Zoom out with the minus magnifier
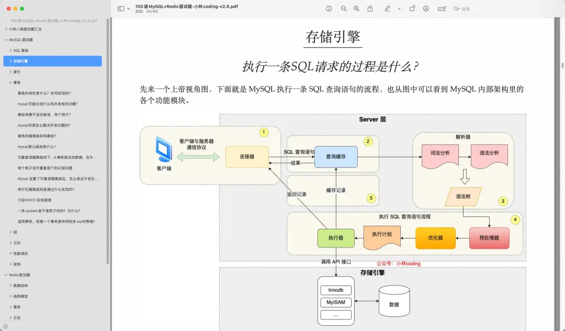The height and width of the screenshot is (331, 565). click(344, 8)
